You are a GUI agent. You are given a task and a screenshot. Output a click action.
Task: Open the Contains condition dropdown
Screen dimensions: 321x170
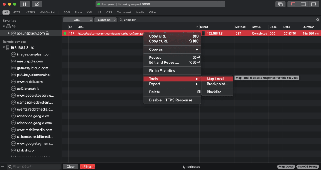click(106, 20)
